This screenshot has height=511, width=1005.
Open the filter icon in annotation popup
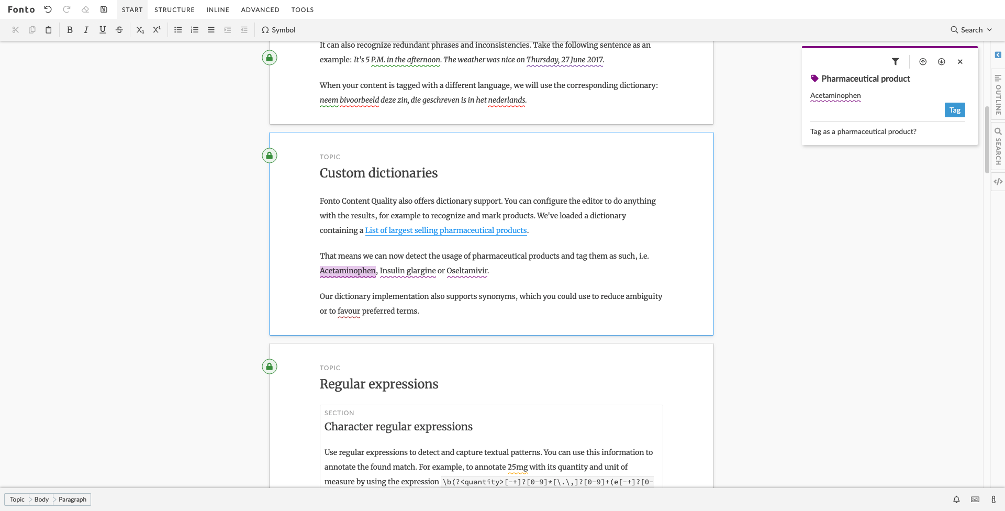[x=896, y=62]
